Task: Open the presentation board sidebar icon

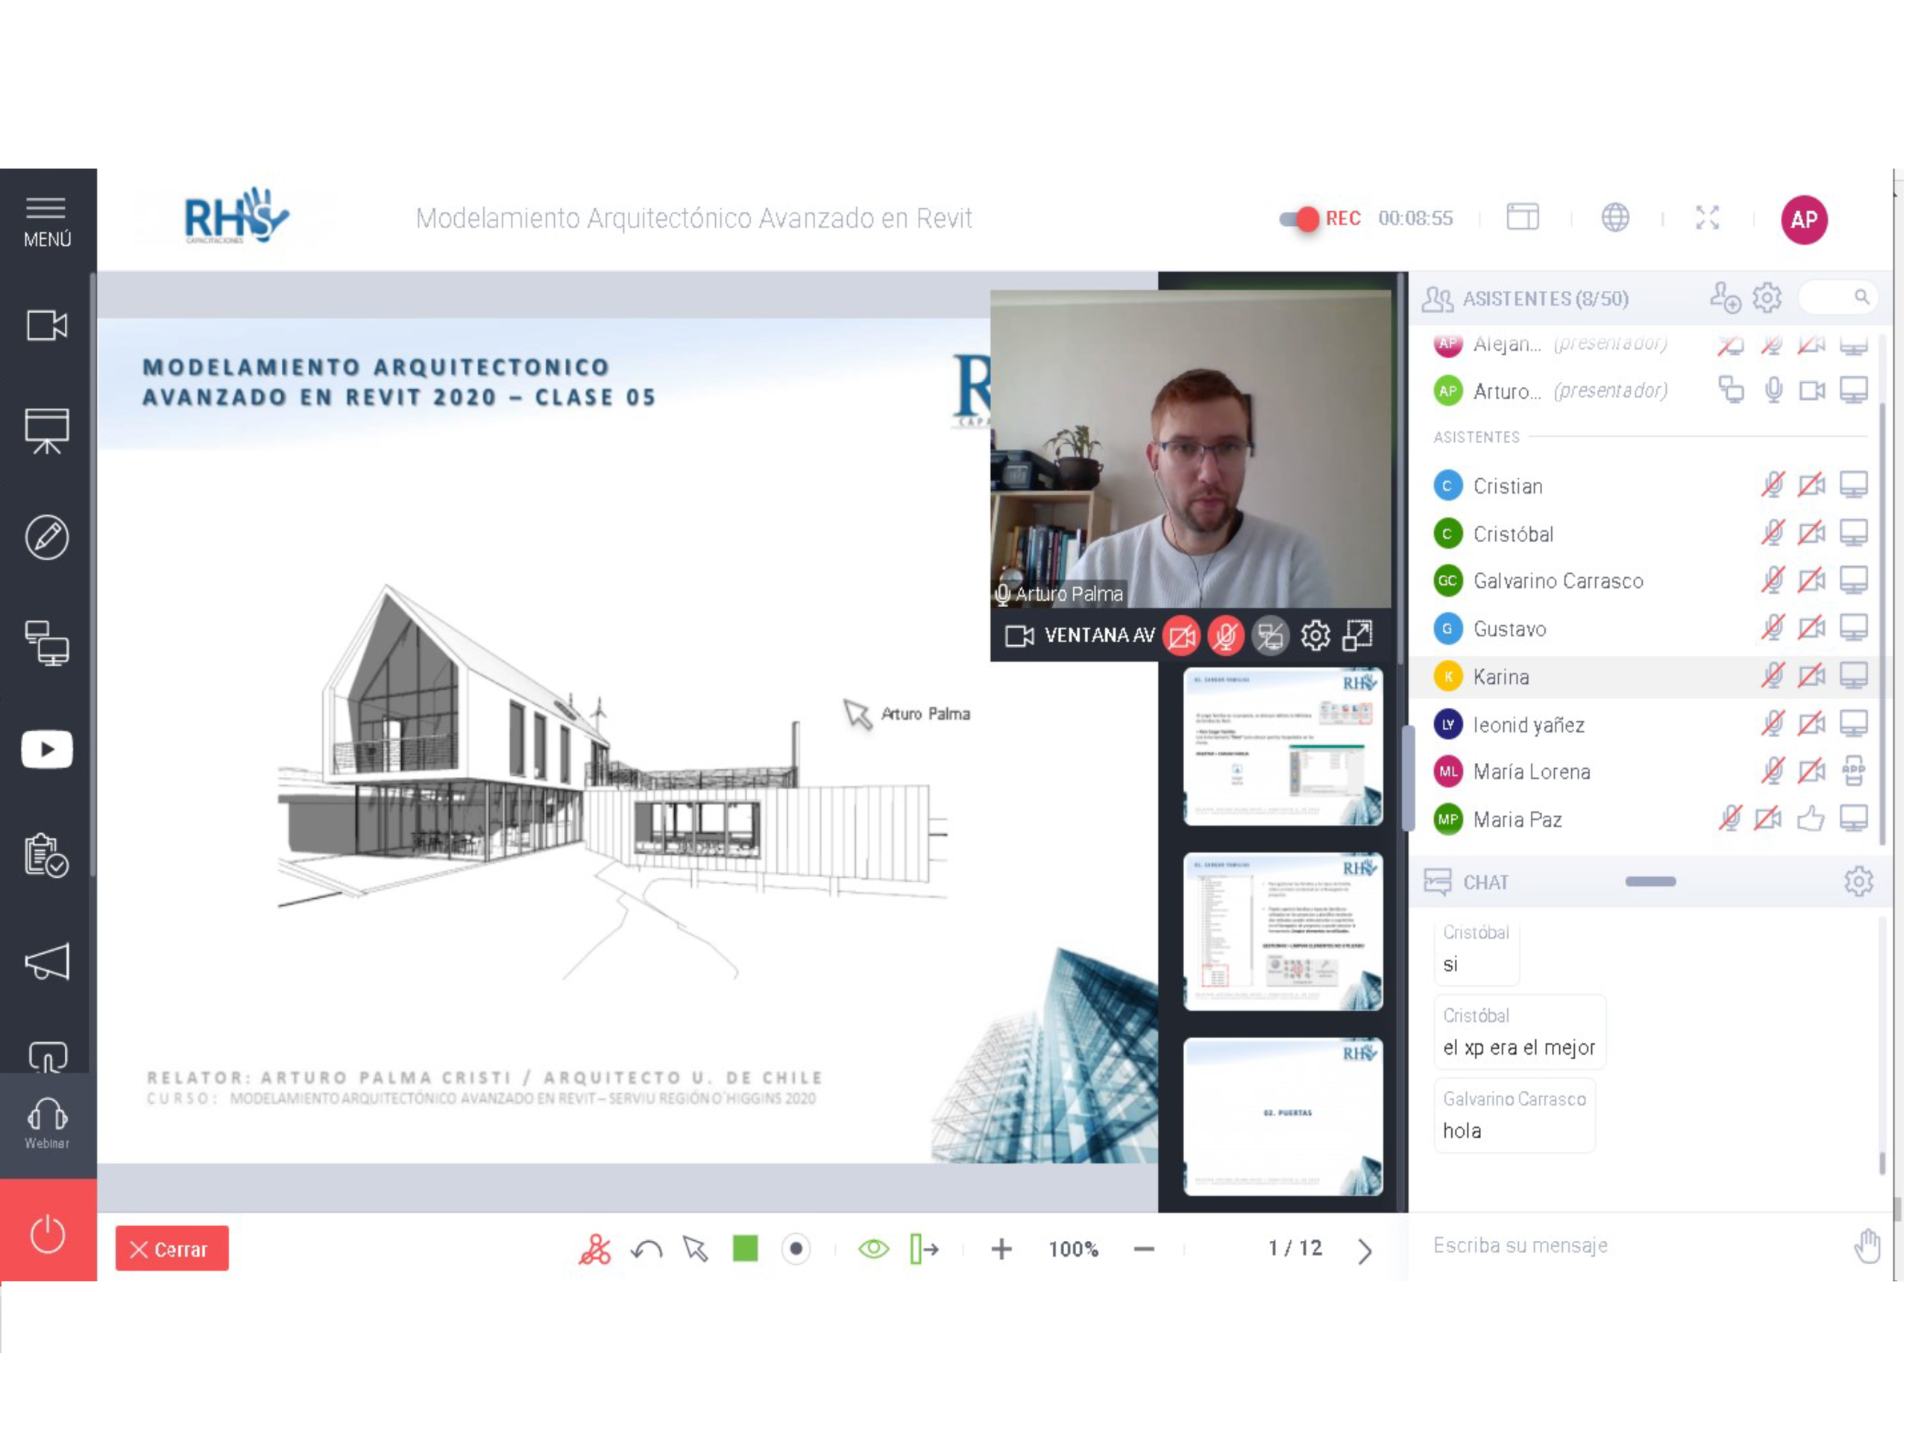Action: (x=46, y=431)
